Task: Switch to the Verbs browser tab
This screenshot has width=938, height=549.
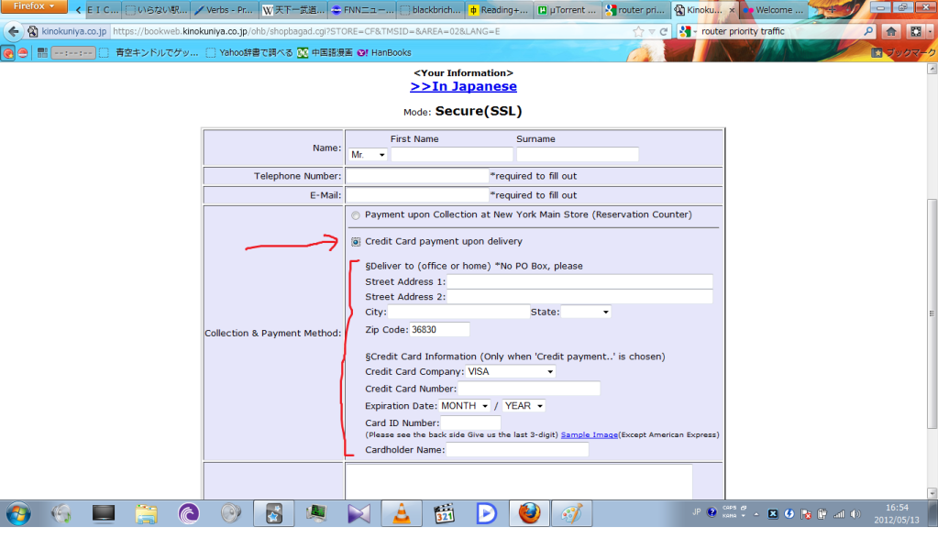Action: 223,10
